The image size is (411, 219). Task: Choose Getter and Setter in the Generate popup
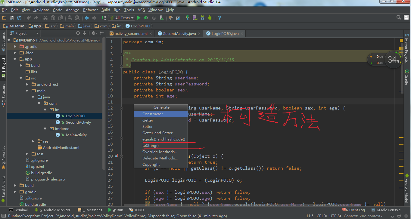[161, 133]
